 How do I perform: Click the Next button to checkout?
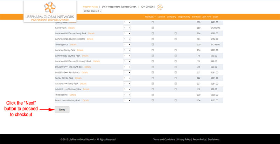click(x=62, y=110)
